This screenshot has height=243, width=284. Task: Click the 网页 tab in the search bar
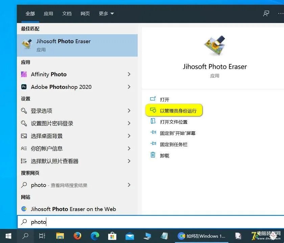tap(85, 13)
